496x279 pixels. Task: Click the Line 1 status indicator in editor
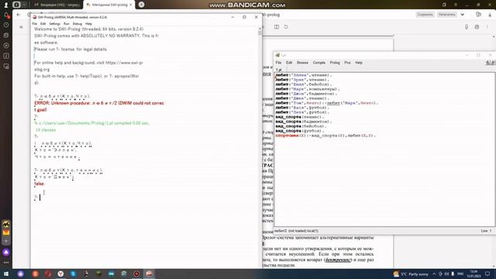pos(486,231)
